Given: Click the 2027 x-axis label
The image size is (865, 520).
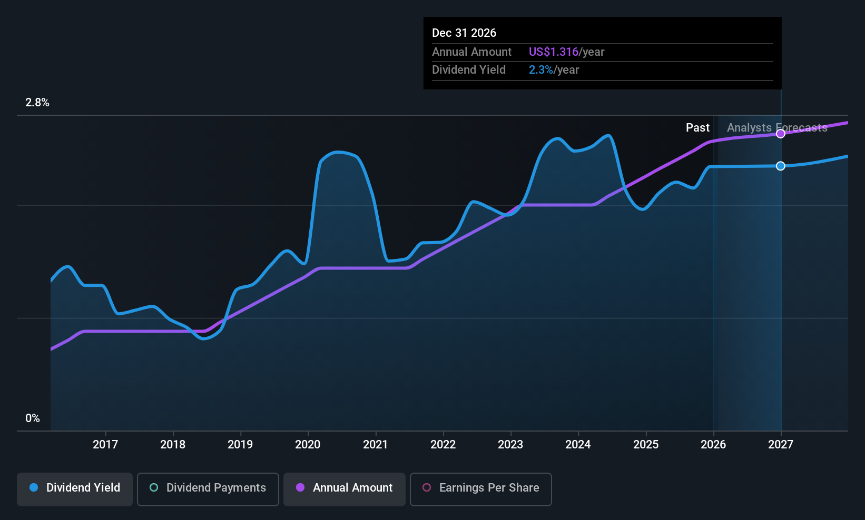Looking at the screenshot, I should click(781, 444).
